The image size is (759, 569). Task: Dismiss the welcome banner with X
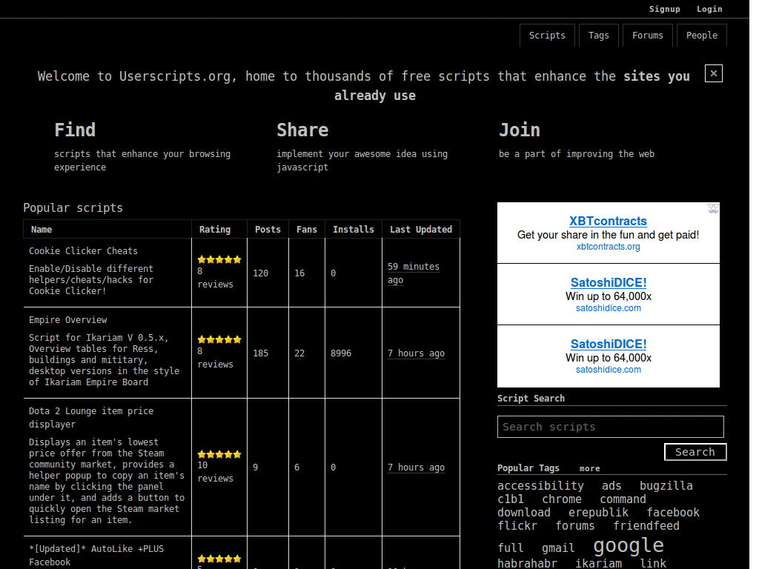713,73
